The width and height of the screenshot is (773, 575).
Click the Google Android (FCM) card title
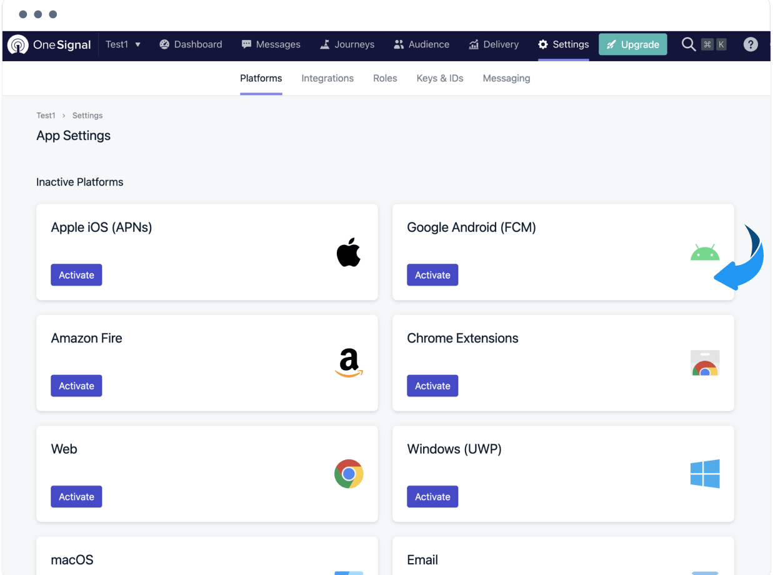point(471,227)
